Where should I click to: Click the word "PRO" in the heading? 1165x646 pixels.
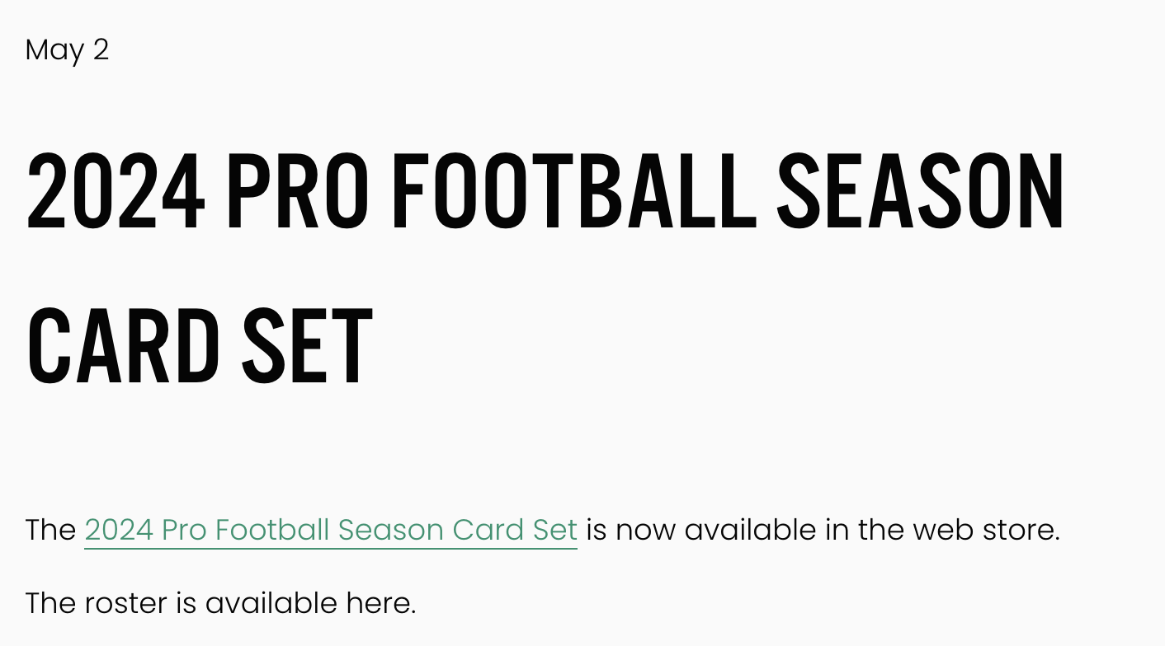(298, 191)
